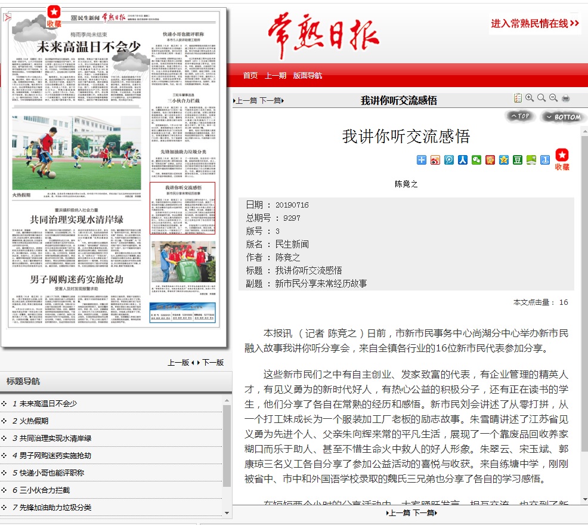Click the 本文点击量 count text

(x=540, y=302)
